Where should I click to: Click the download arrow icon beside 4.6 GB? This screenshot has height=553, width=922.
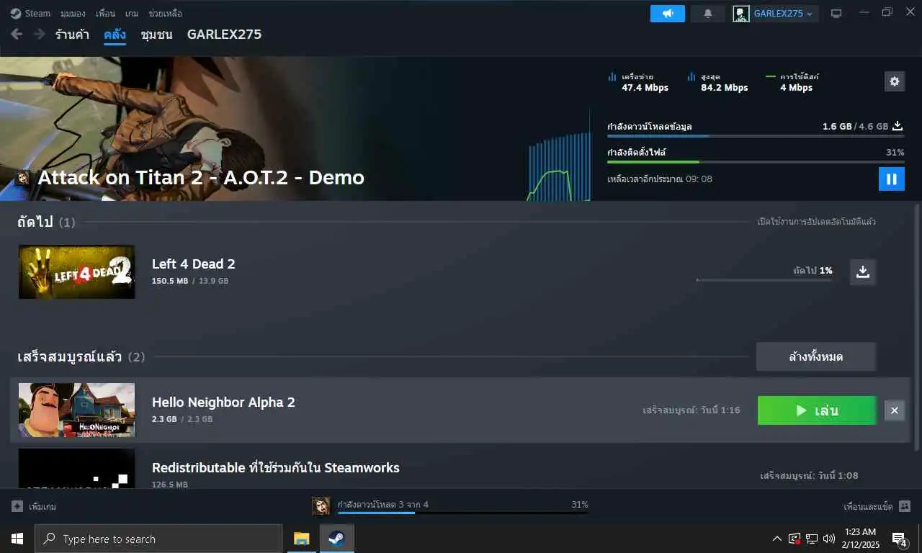[x=898, y=125]
